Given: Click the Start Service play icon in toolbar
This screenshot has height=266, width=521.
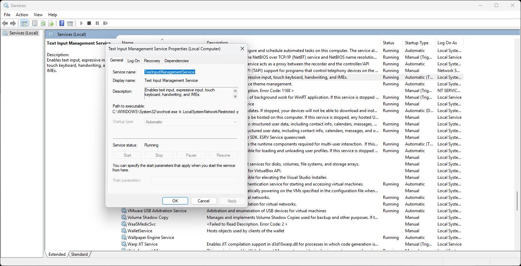Looking at the screenshot, I should 81,23.
